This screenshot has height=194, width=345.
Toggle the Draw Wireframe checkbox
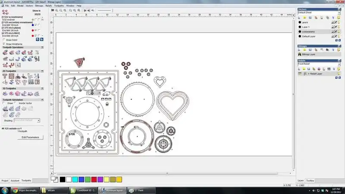(x=4, y=44)
